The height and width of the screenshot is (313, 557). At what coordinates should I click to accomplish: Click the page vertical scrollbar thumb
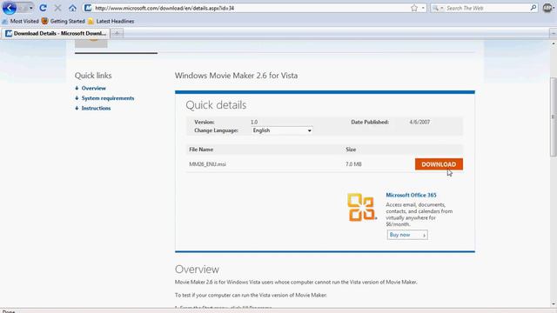click(x=554, y=117)
